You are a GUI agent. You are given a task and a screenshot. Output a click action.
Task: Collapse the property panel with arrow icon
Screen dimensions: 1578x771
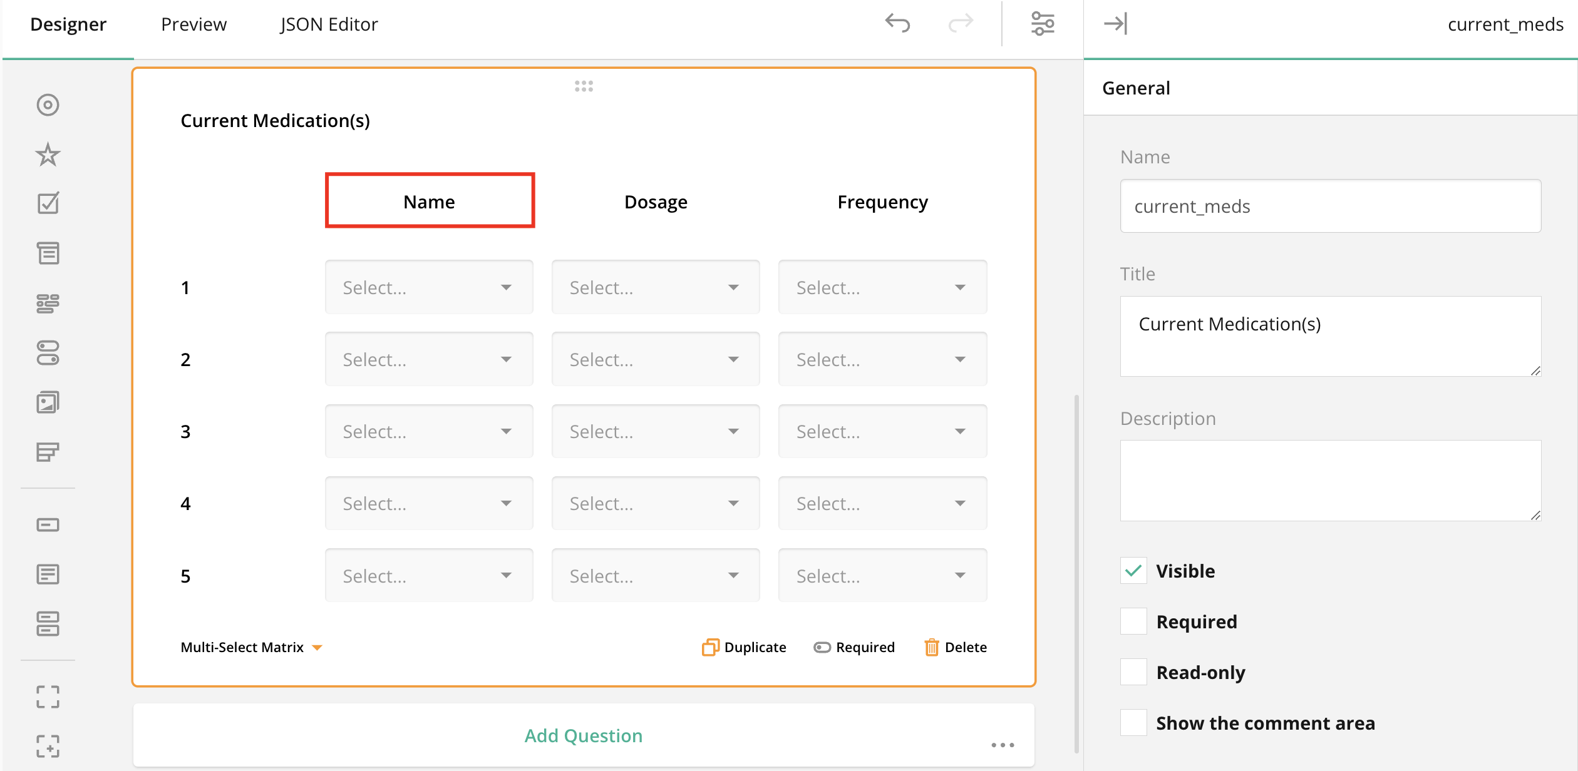click(1115, 24)
